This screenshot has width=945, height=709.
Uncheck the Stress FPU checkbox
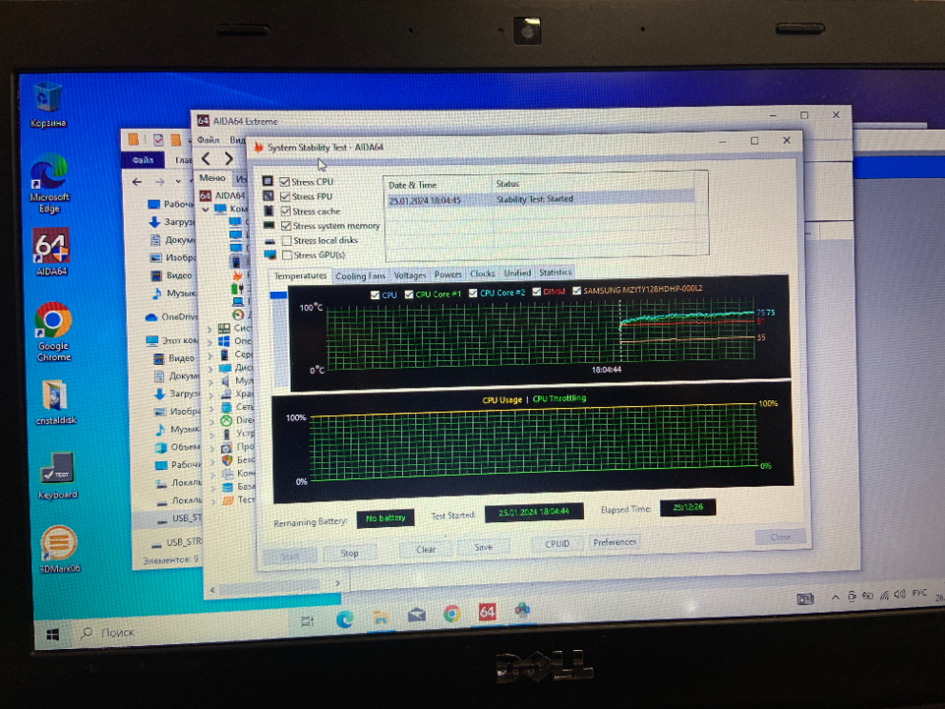(285, 196)
